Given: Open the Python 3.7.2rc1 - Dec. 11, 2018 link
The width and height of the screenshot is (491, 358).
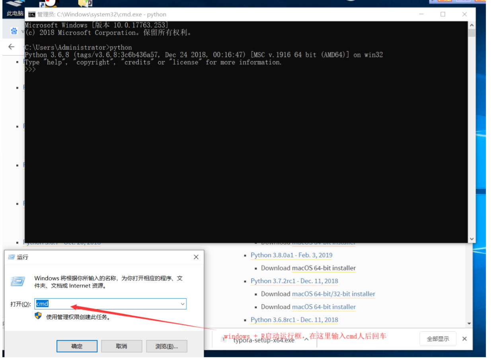Looking at the screenshot, I should point(294,281).
